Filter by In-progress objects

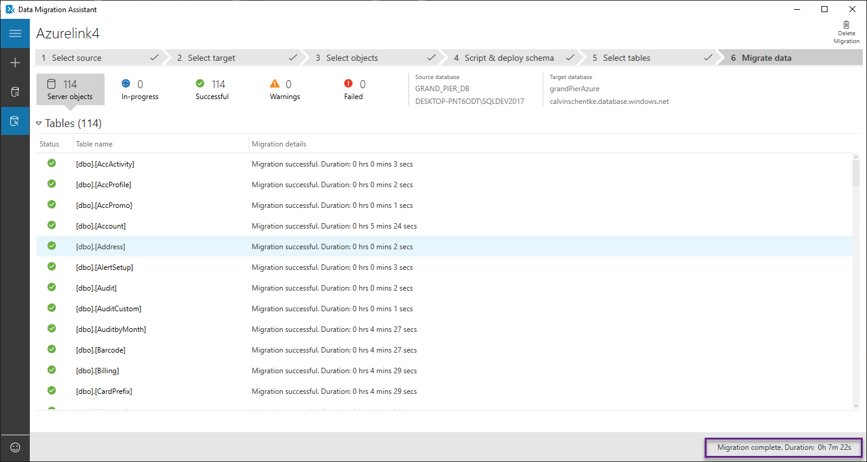coord(140,89)
